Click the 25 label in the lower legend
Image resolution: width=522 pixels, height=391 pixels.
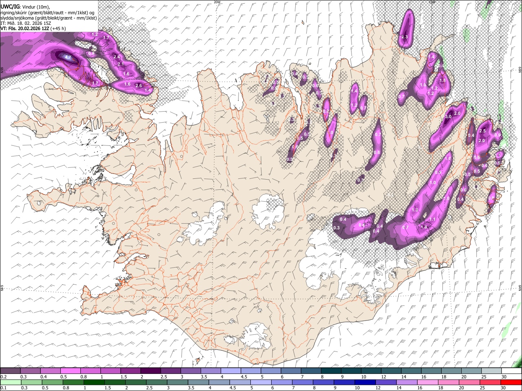tap(482, 388)
